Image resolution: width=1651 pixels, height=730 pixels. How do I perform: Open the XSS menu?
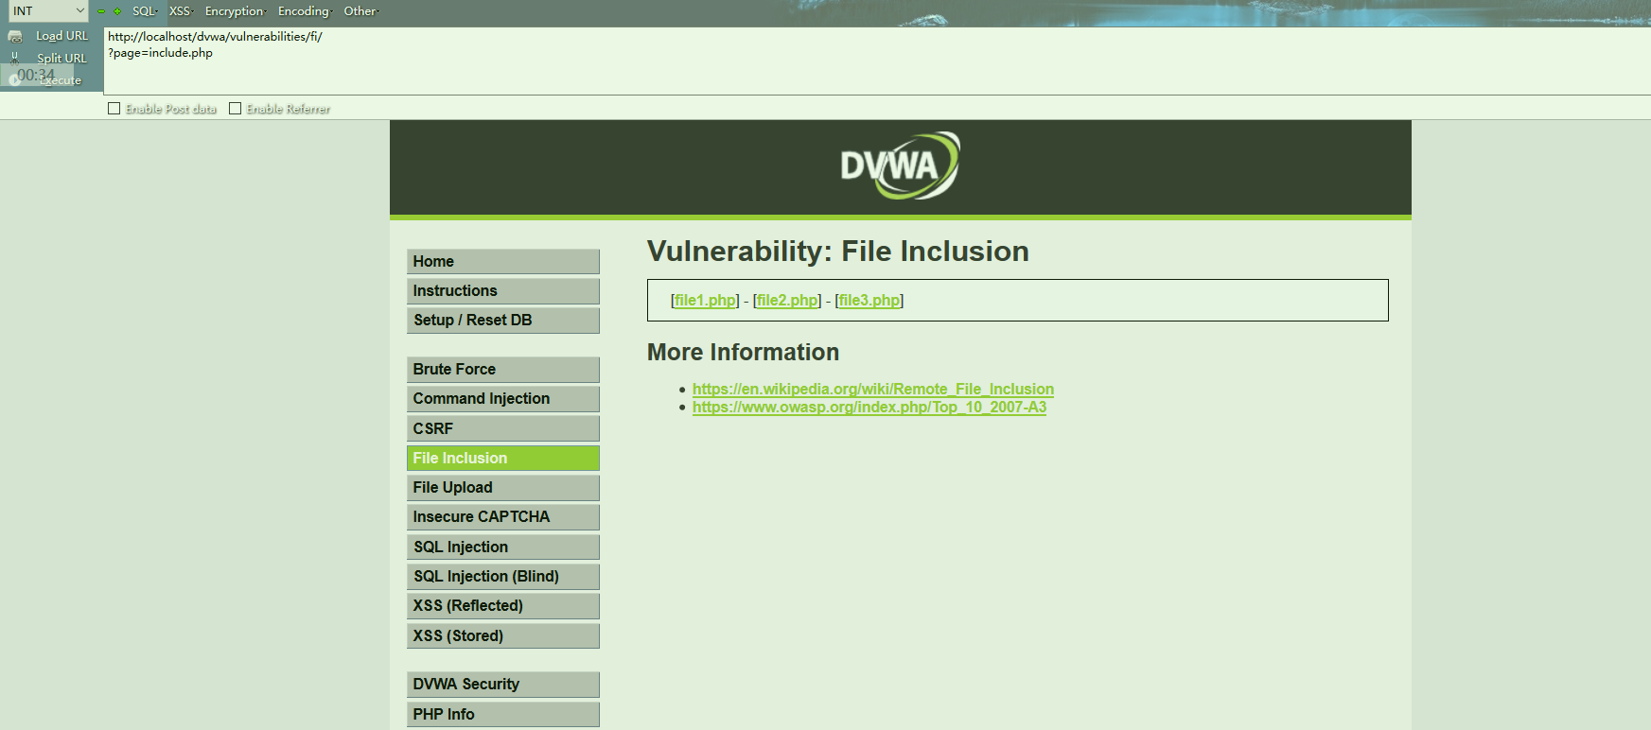[181, 11]
